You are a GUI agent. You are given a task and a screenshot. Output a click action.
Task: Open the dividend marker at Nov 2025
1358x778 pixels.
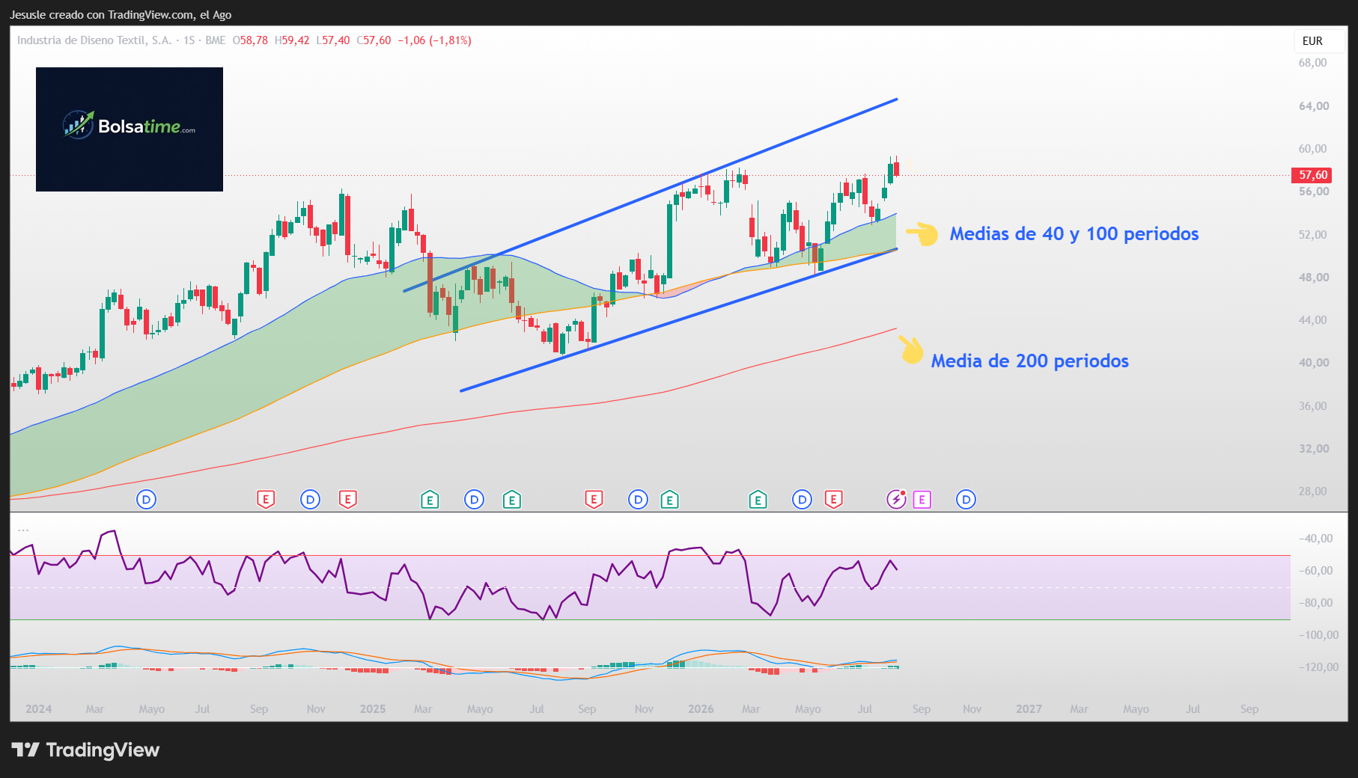638,500
